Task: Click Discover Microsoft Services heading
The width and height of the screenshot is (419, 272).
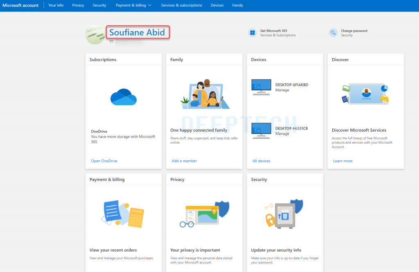Action: tap(359, 130)
